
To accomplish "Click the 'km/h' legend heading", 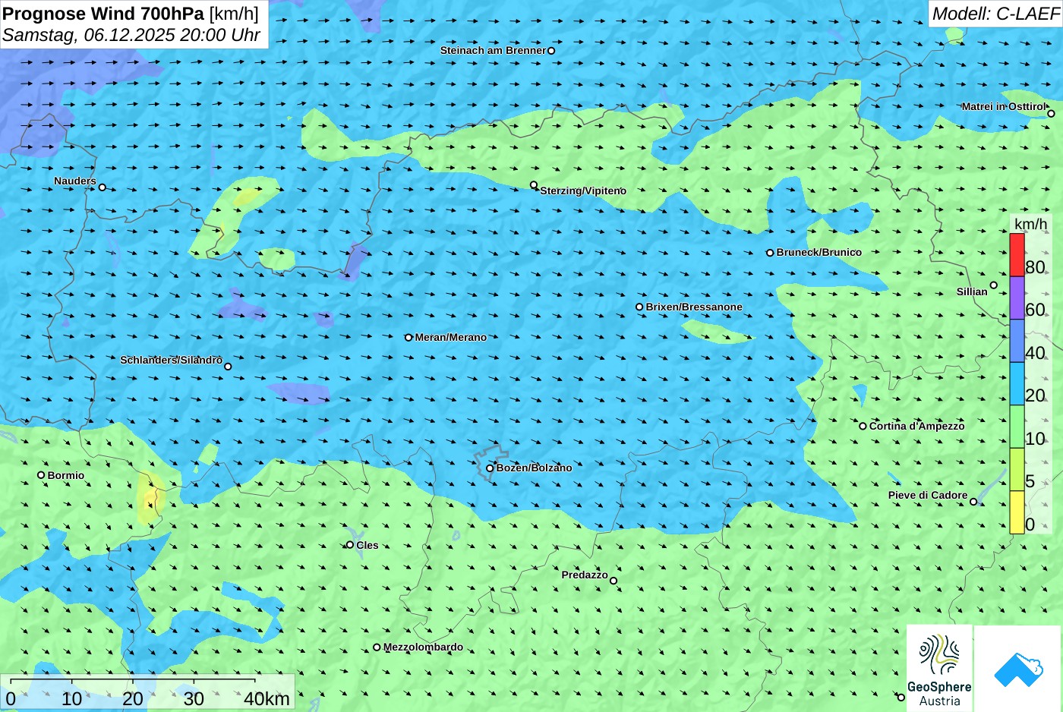I will tap(1030, 224).
